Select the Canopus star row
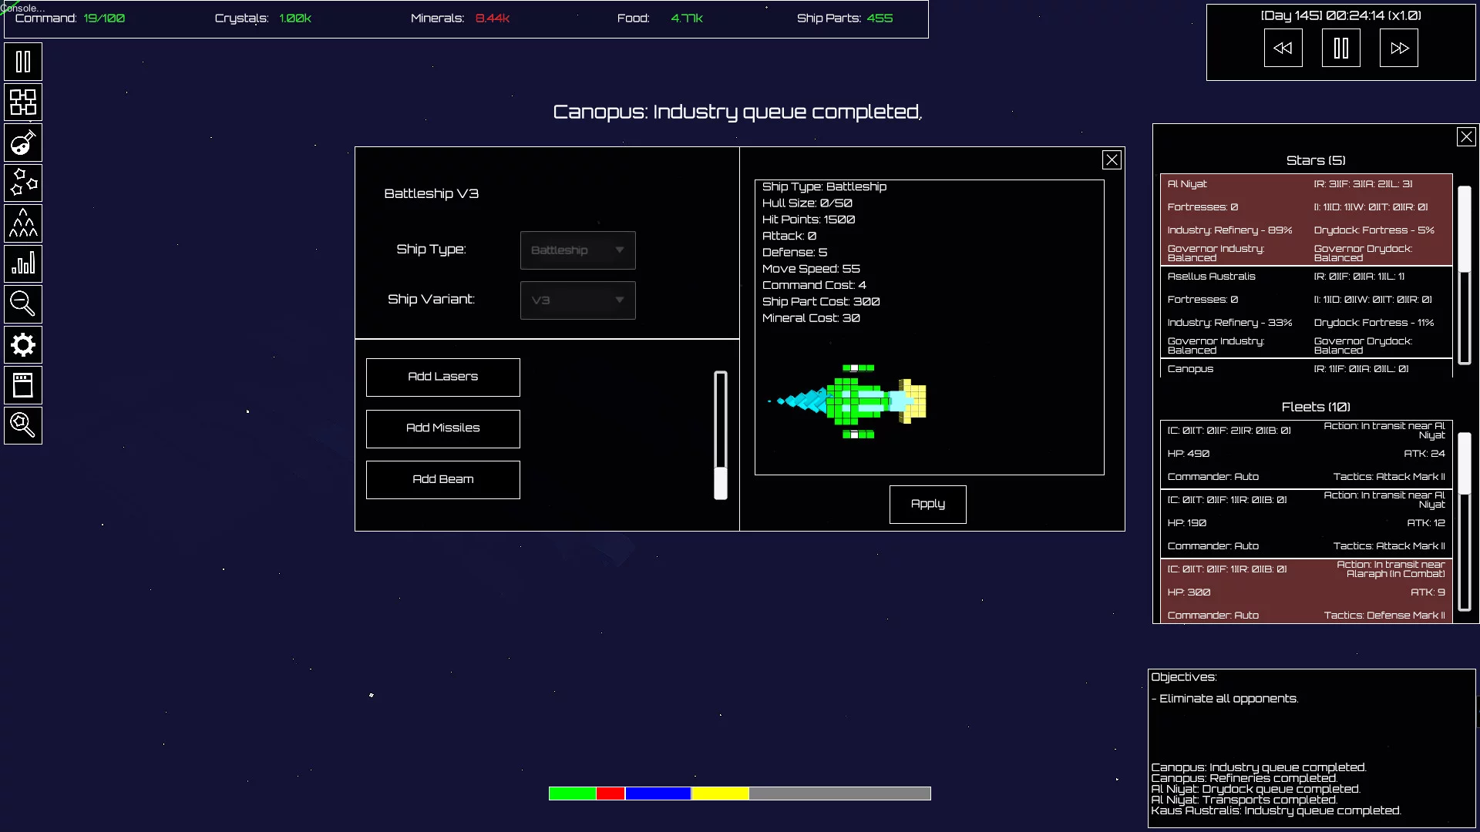Image resolution: width=1480 pixels, height=832 pixels. tap(1306, 368)
